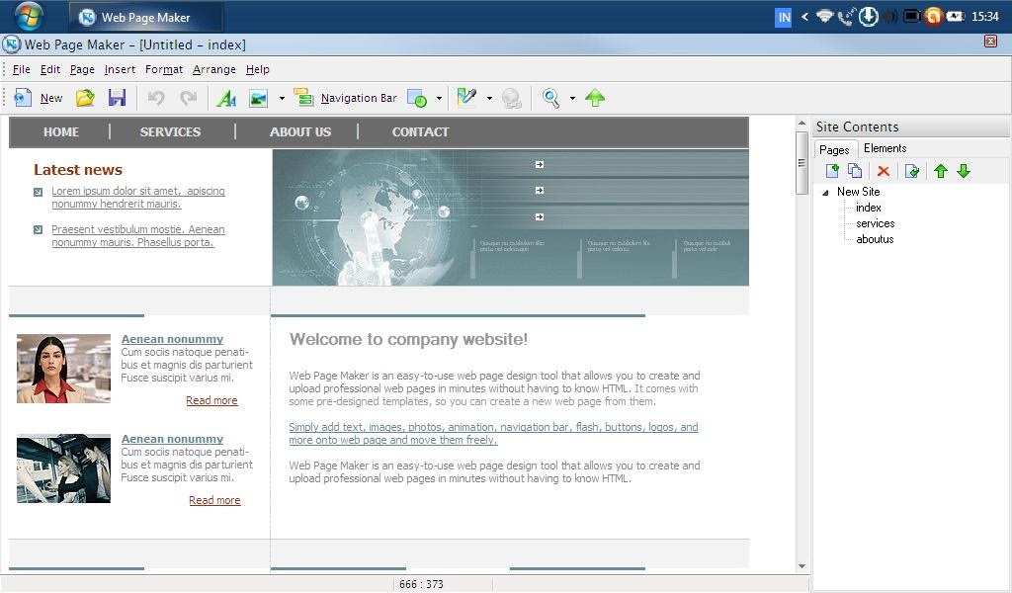
Task: Click the canvas vertical scrollbar up arrow
Action: tap(801, 123)
